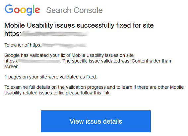Viewport: 188px width, 136px height.
Task: Click the word 'screen' ending the issue name
Action: tap(11, 67)
